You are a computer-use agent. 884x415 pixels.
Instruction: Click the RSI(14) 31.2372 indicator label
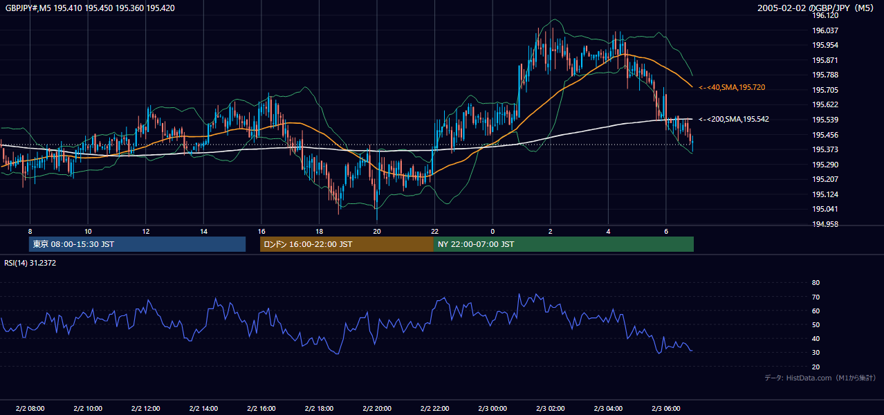[30, 263]
